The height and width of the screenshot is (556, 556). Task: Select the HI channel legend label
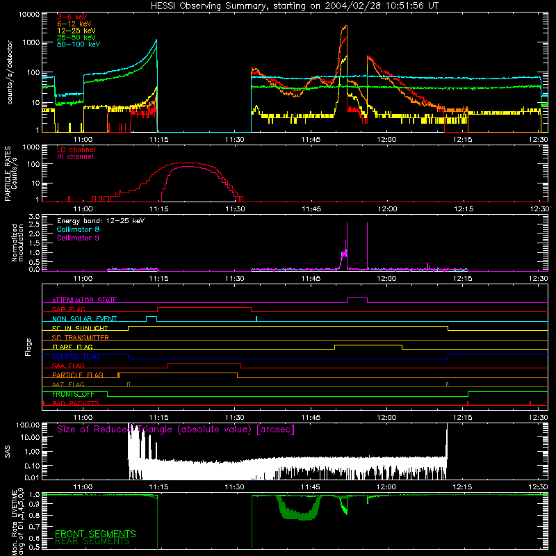75,157
